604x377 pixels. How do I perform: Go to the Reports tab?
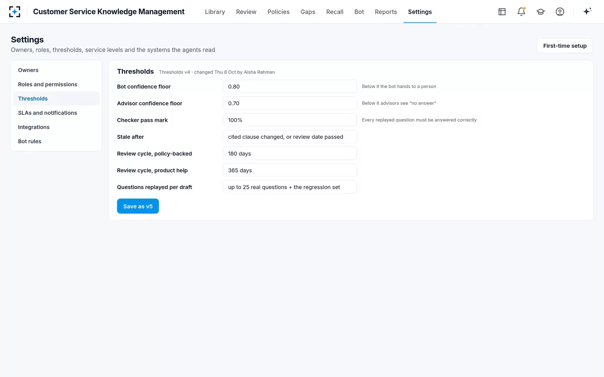[386, 12]
